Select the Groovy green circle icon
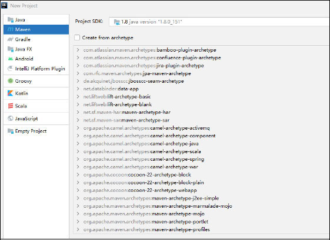330x240 pixels. click(x=11, y=81)
